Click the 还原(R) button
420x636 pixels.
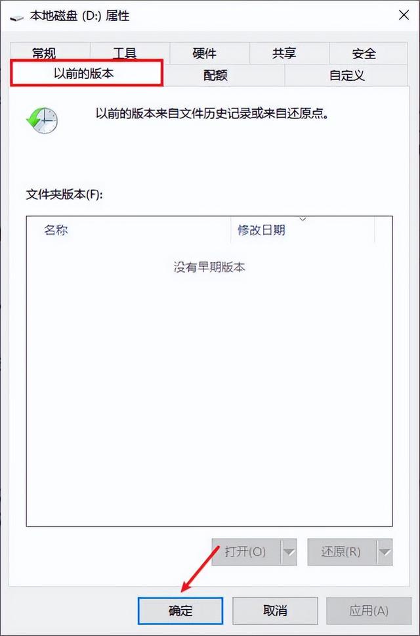[342, 552]
